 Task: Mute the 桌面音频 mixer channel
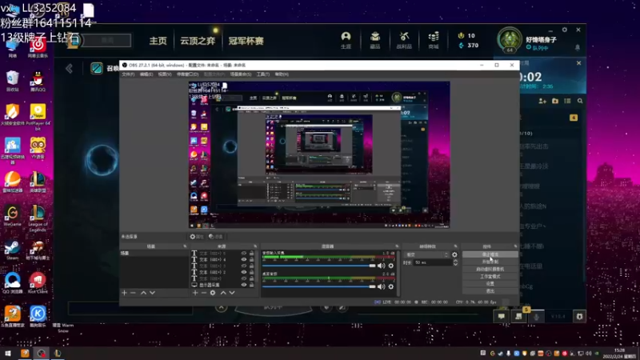[x=382, y=286]
